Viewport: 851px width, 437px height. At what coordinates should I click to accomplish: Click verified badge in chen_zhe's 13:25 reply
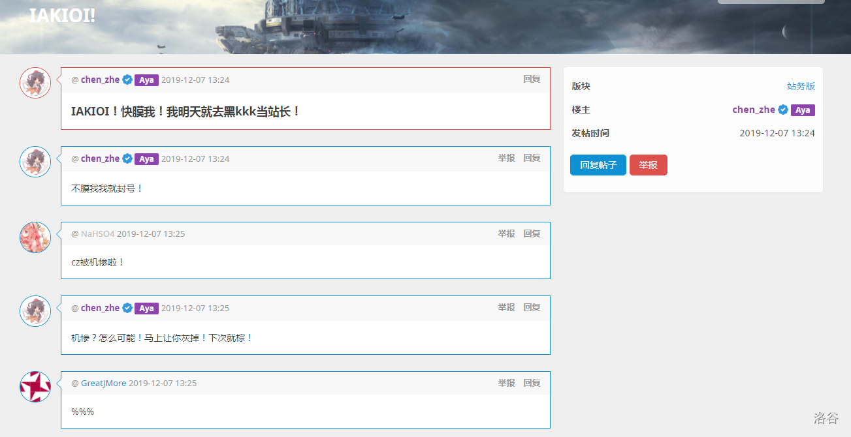click(127, 308)
